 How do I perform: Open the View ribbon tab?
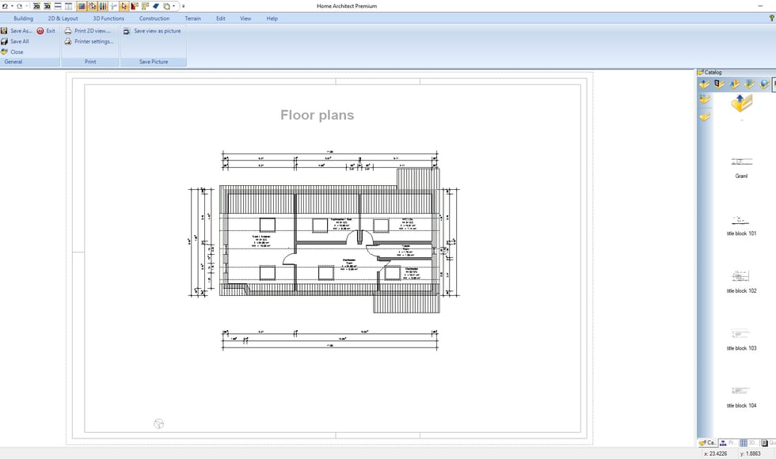(245, 18)
